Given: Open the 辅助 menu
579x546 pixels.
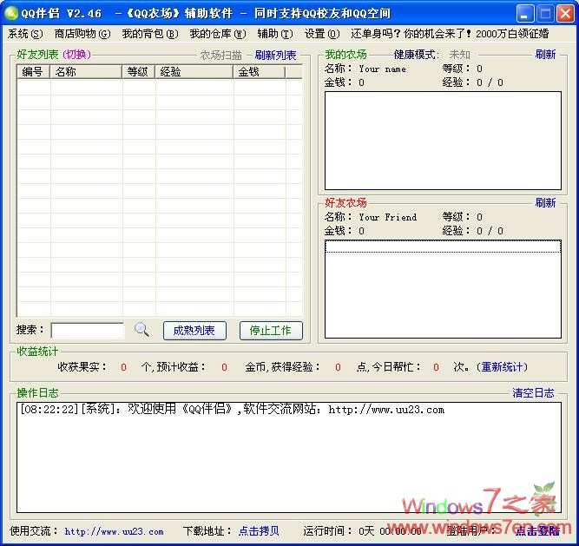Looking at the screenshot, I should [x=275, y=34].
